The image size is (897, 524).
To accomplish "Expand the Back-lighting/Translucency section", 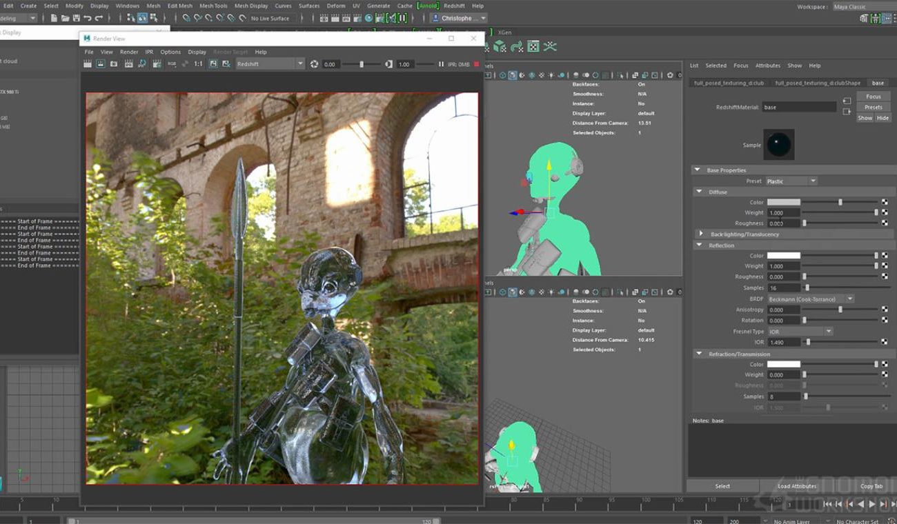I will (701, 234).
